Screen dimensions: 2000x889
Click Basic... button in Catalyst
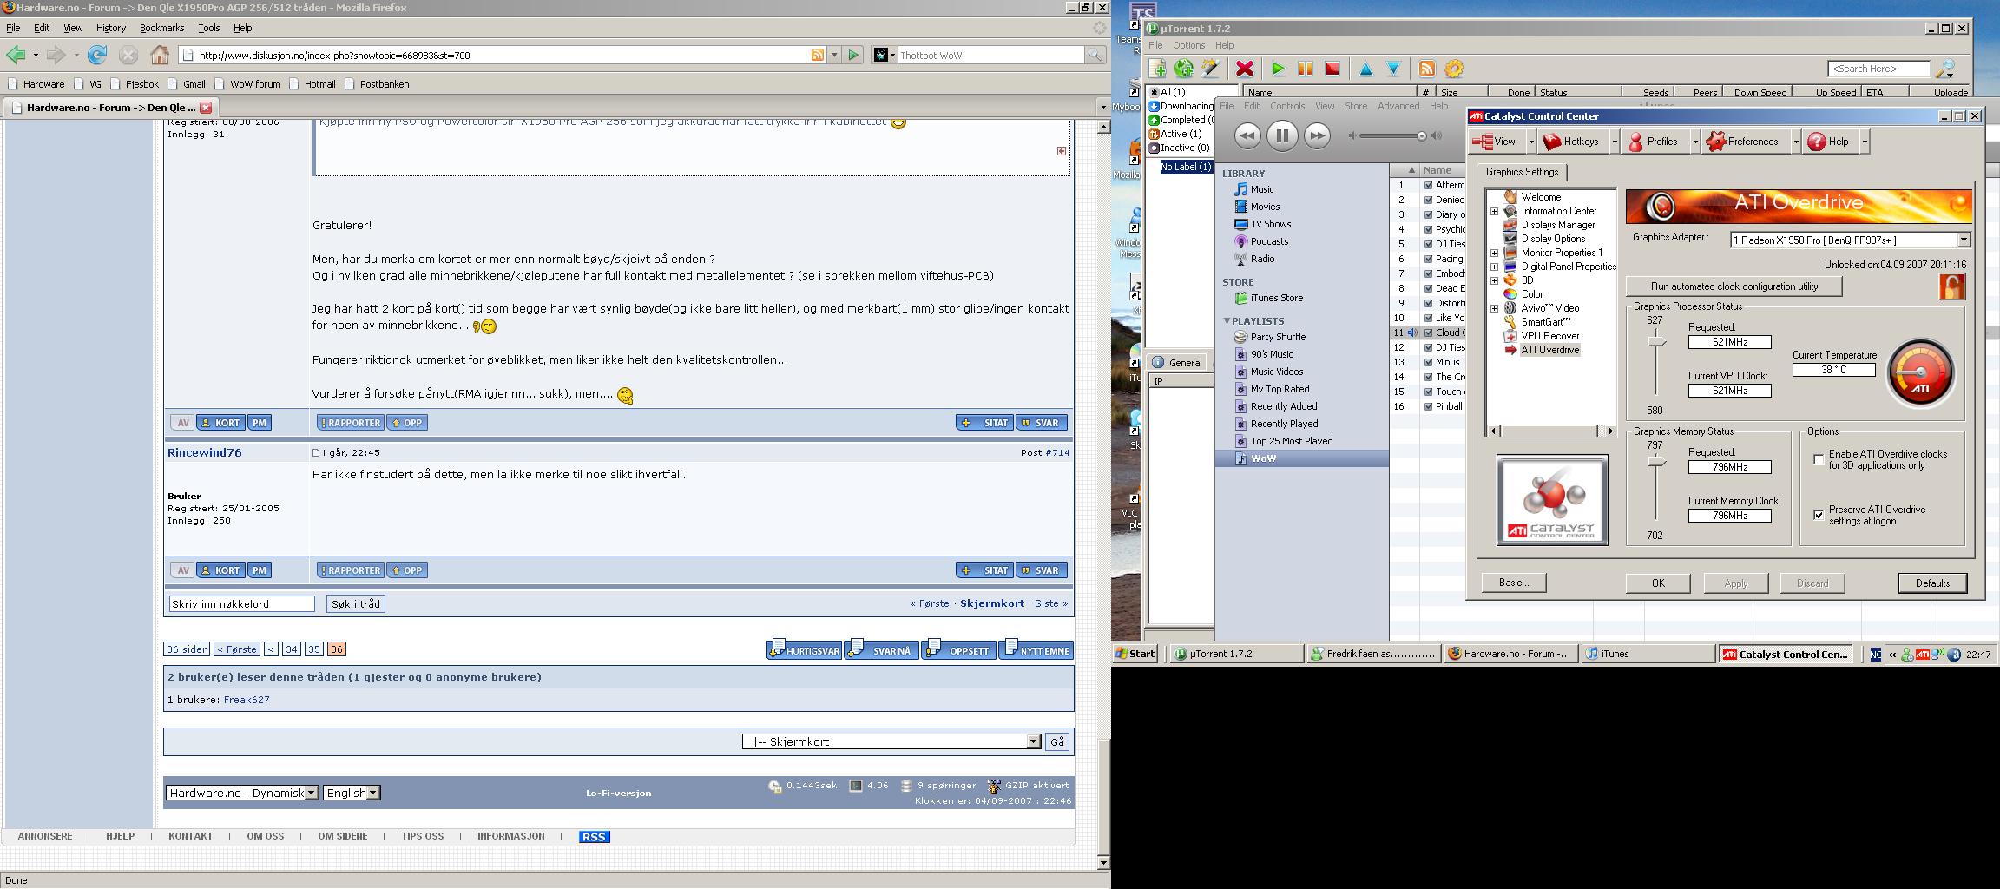[x=1514, y=583]
